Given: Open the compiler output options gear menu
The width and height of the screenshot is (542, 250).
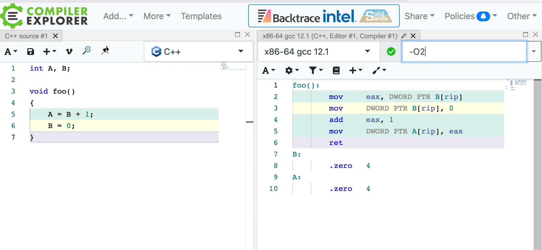Looking at the screenshot, I should [x=292, y=71].
